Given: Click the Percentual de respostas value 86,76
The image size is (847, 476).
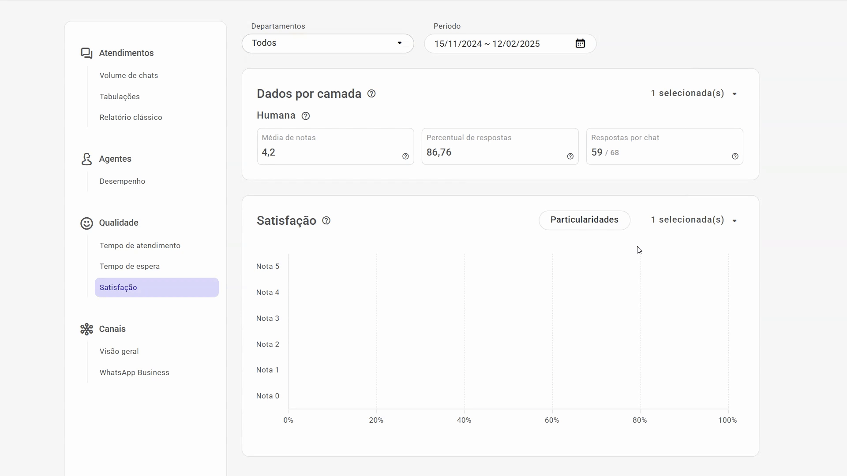Looking at the screenshot, I should (439, 152).
